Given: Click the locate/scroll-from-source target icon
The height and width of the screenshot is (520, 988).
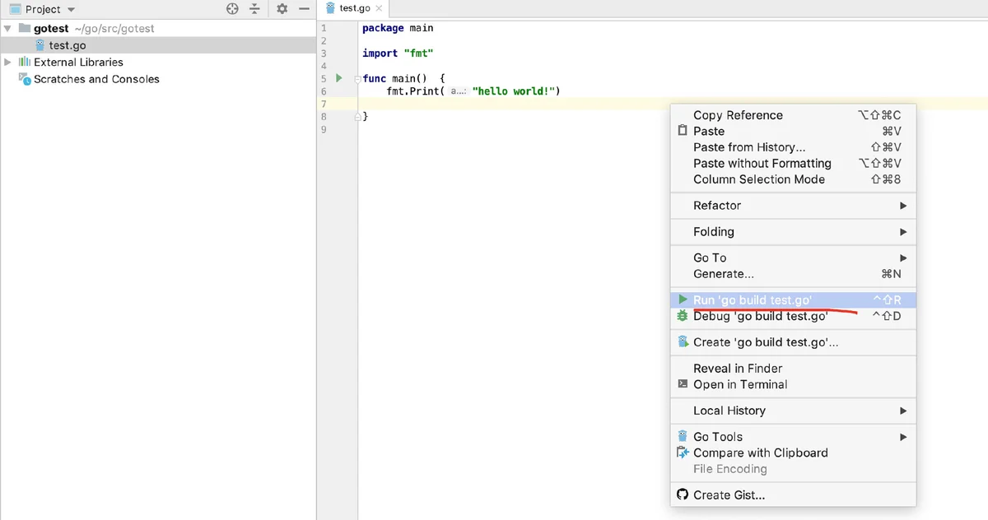Looking at the screenshot, I should coord(232,9).
